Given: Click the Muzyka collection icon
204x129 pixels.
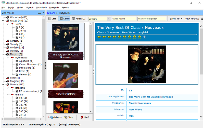Looking at the screenshot, I should pyautogui.click(x=8, y=54).
